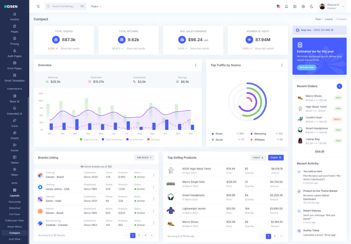Click Add Brand button
This screenshot has height=244, width=351.
pos(144,158)
